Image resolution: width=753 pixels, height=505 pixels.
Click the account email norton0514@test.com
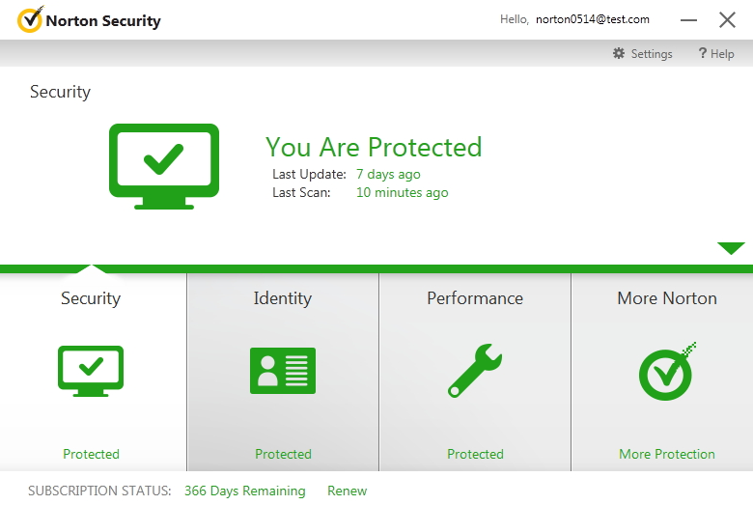593,19
